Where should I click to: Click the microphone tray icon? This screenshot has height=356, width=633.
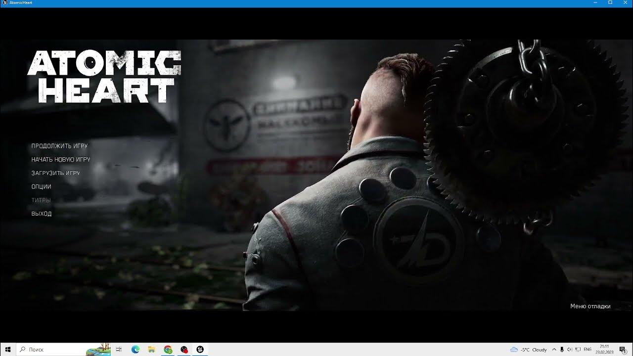[x=562, y=350]
